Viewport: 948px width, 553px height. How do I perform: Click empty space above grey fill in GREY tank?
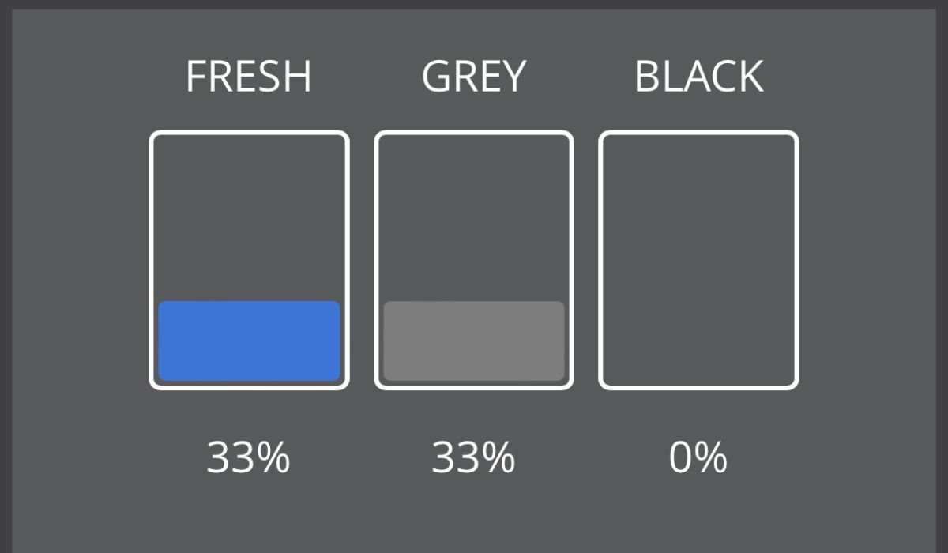click(474, 217)
